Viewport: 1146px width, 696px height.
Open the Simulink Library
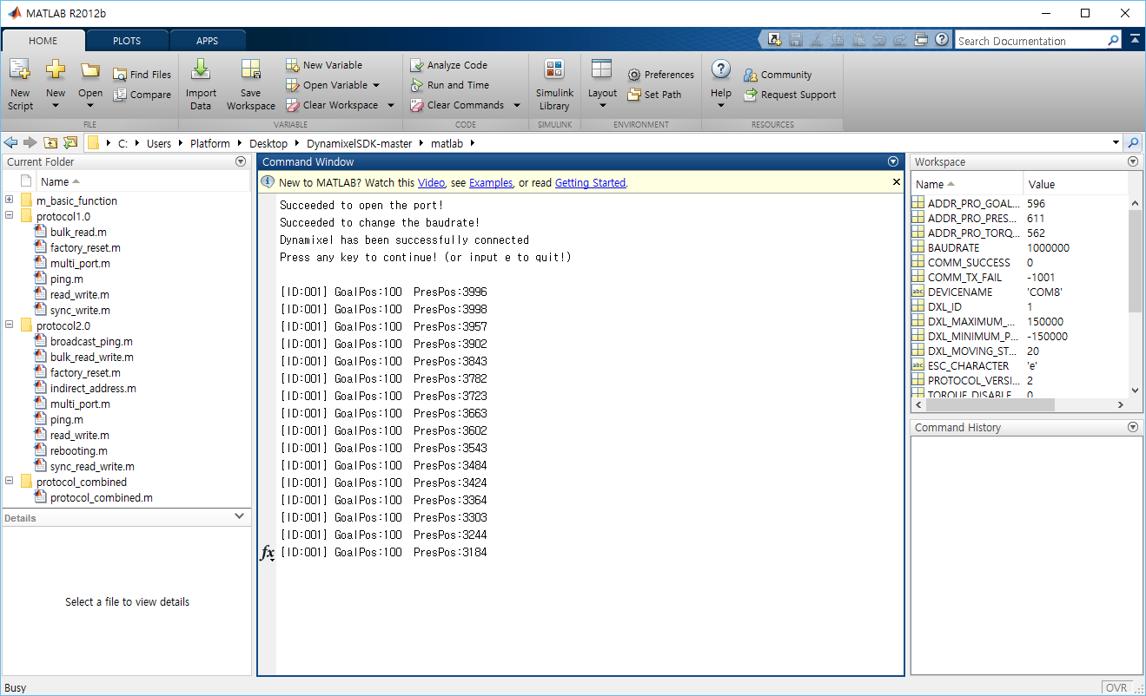coord(554,84)
